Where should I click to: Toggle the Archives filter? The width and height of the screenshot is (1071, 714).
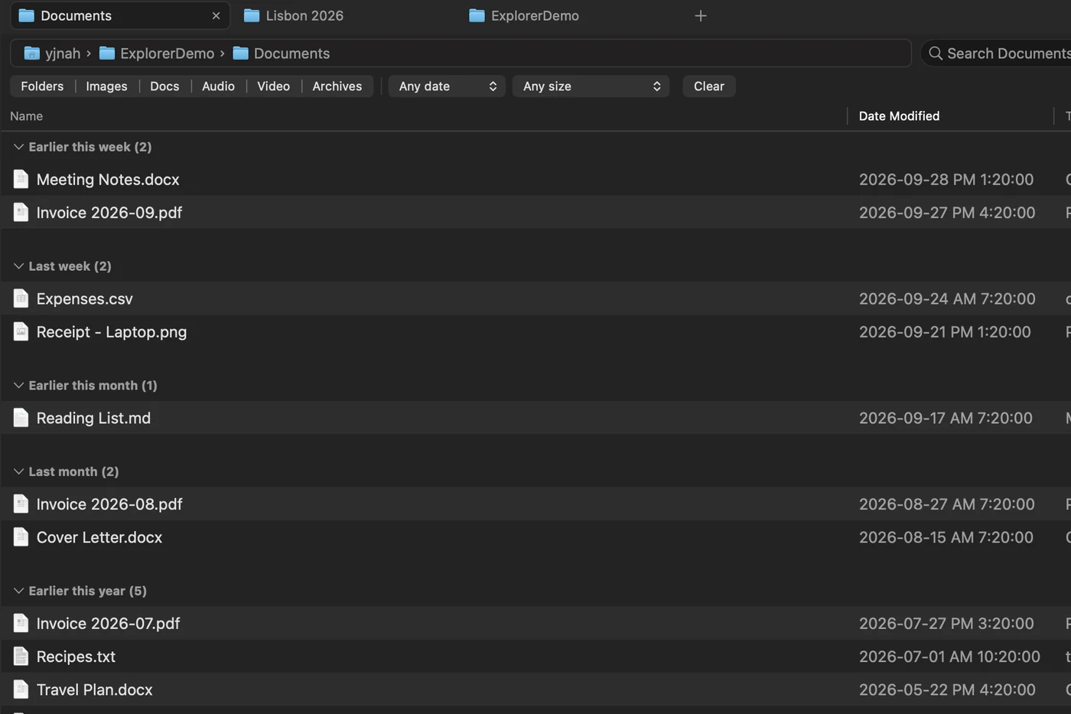coord(337,86)
